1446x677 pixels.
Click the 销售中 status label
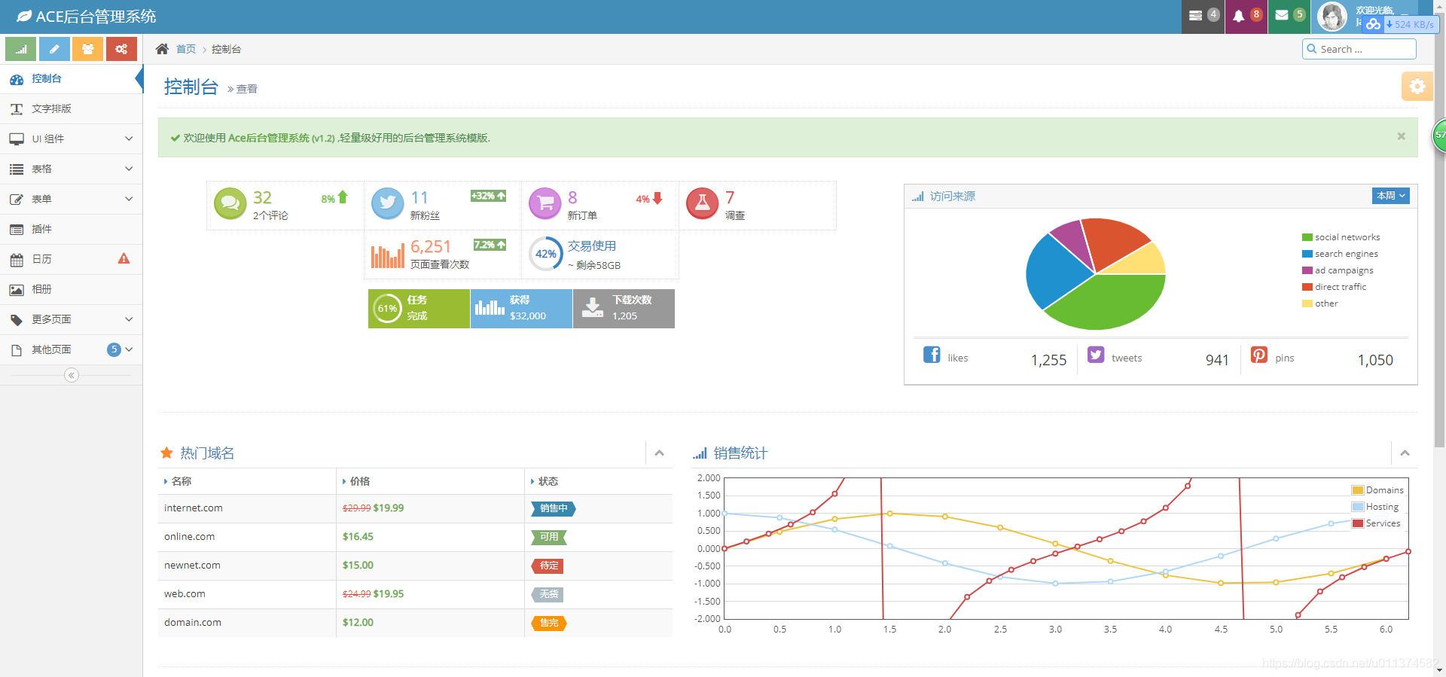(554, 508)
